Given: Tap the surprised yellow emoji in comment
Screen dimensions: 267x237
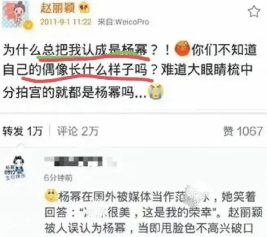Looking at the screenshot, I should point(51,196).
